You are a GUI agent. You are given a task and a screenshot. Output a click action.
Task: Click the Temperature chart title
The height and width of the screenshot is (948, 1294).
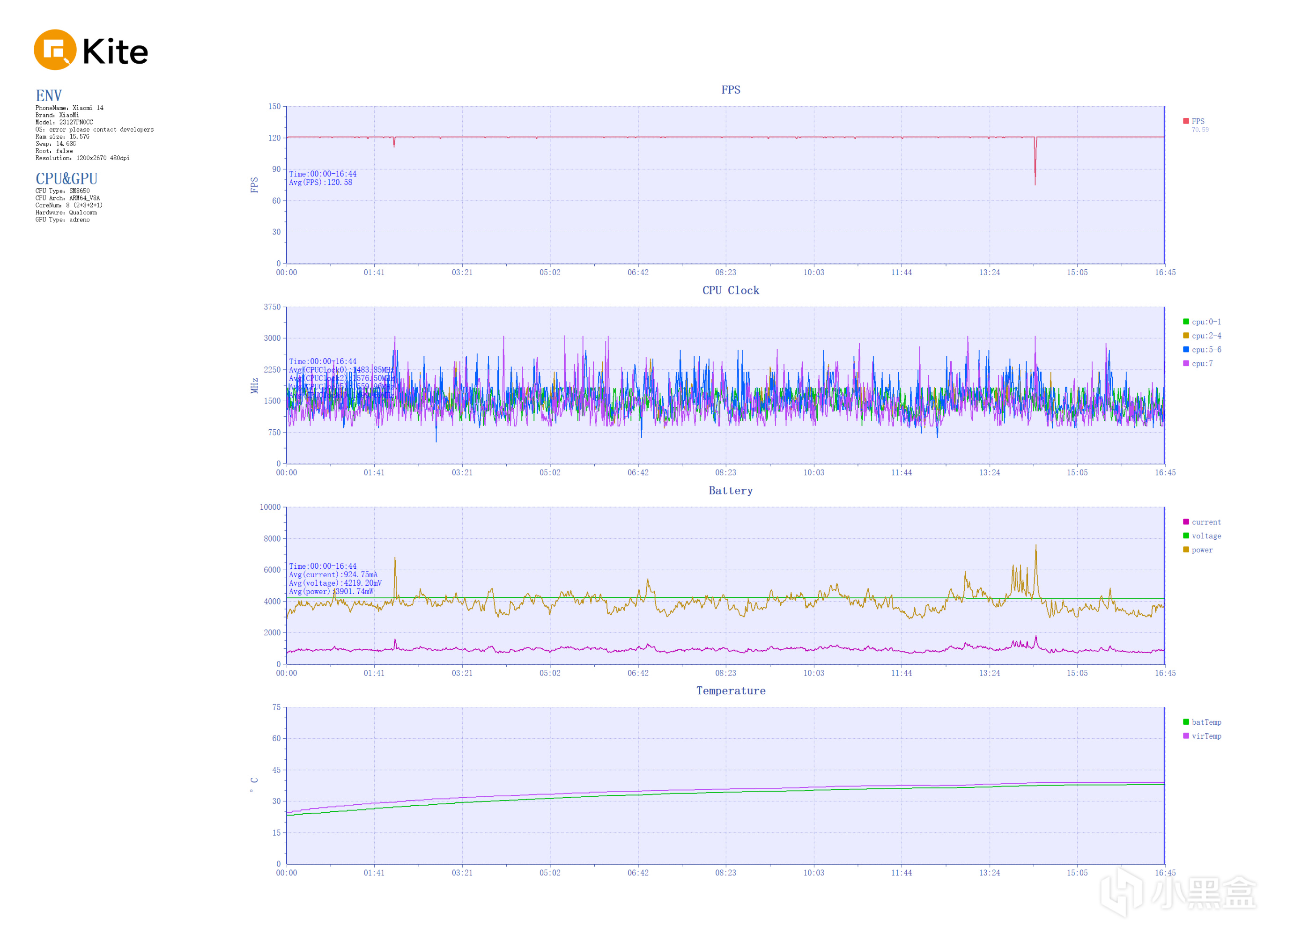730,691
